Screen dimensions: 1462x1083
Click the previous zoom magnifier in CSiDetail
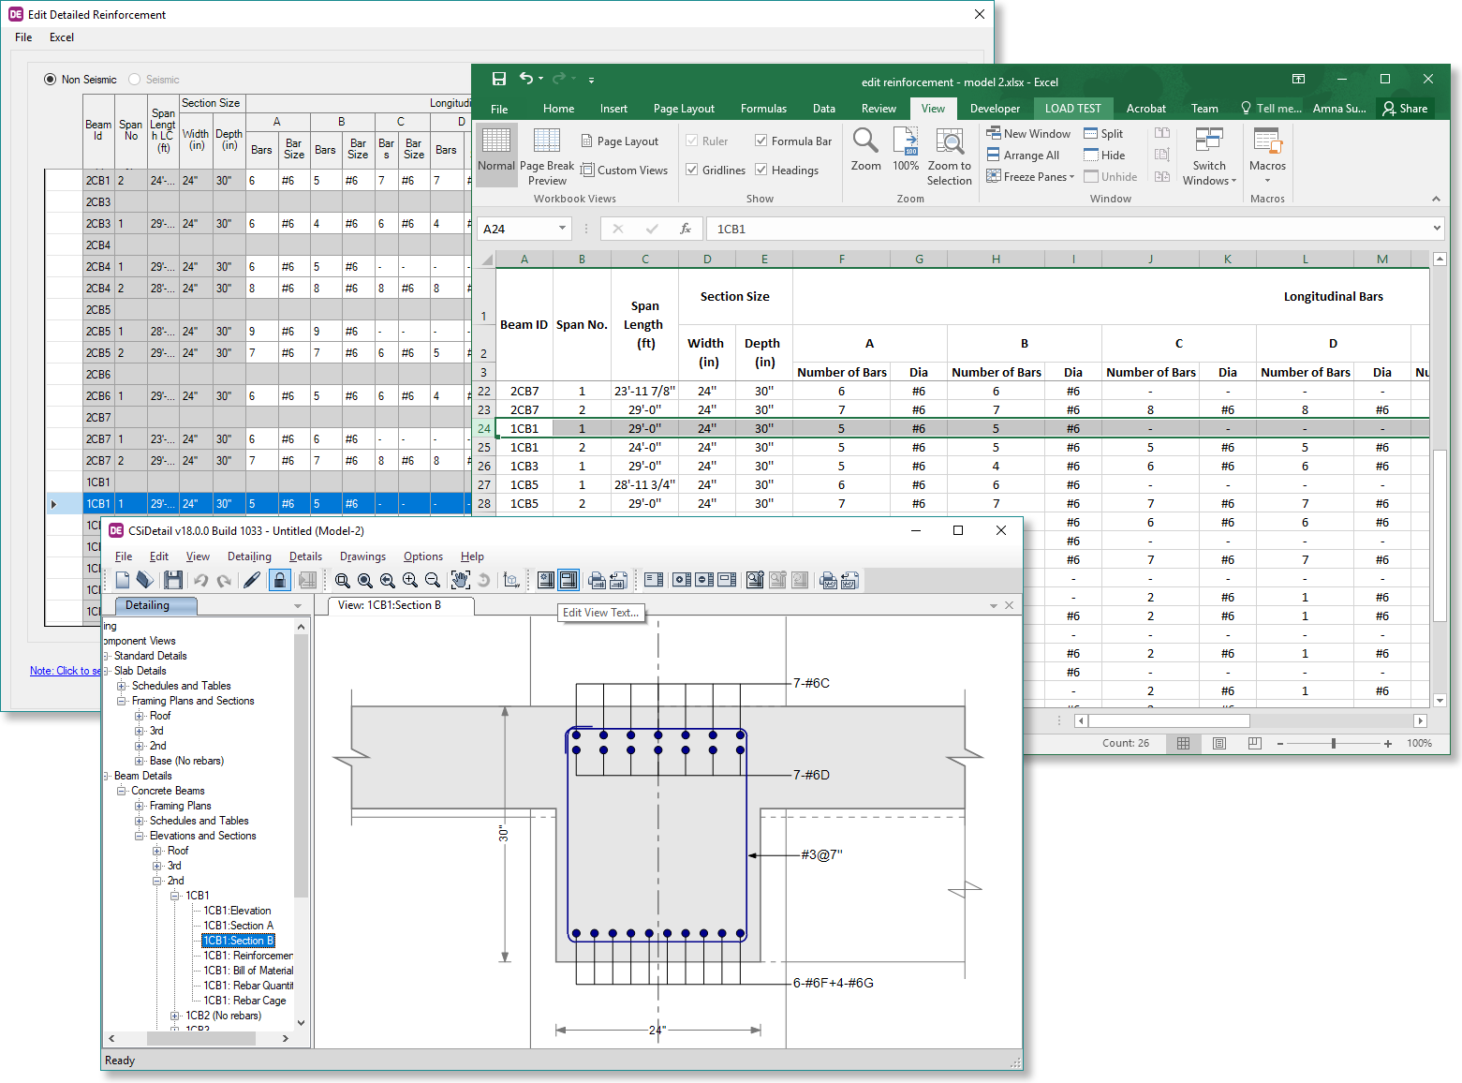point(388,581)
